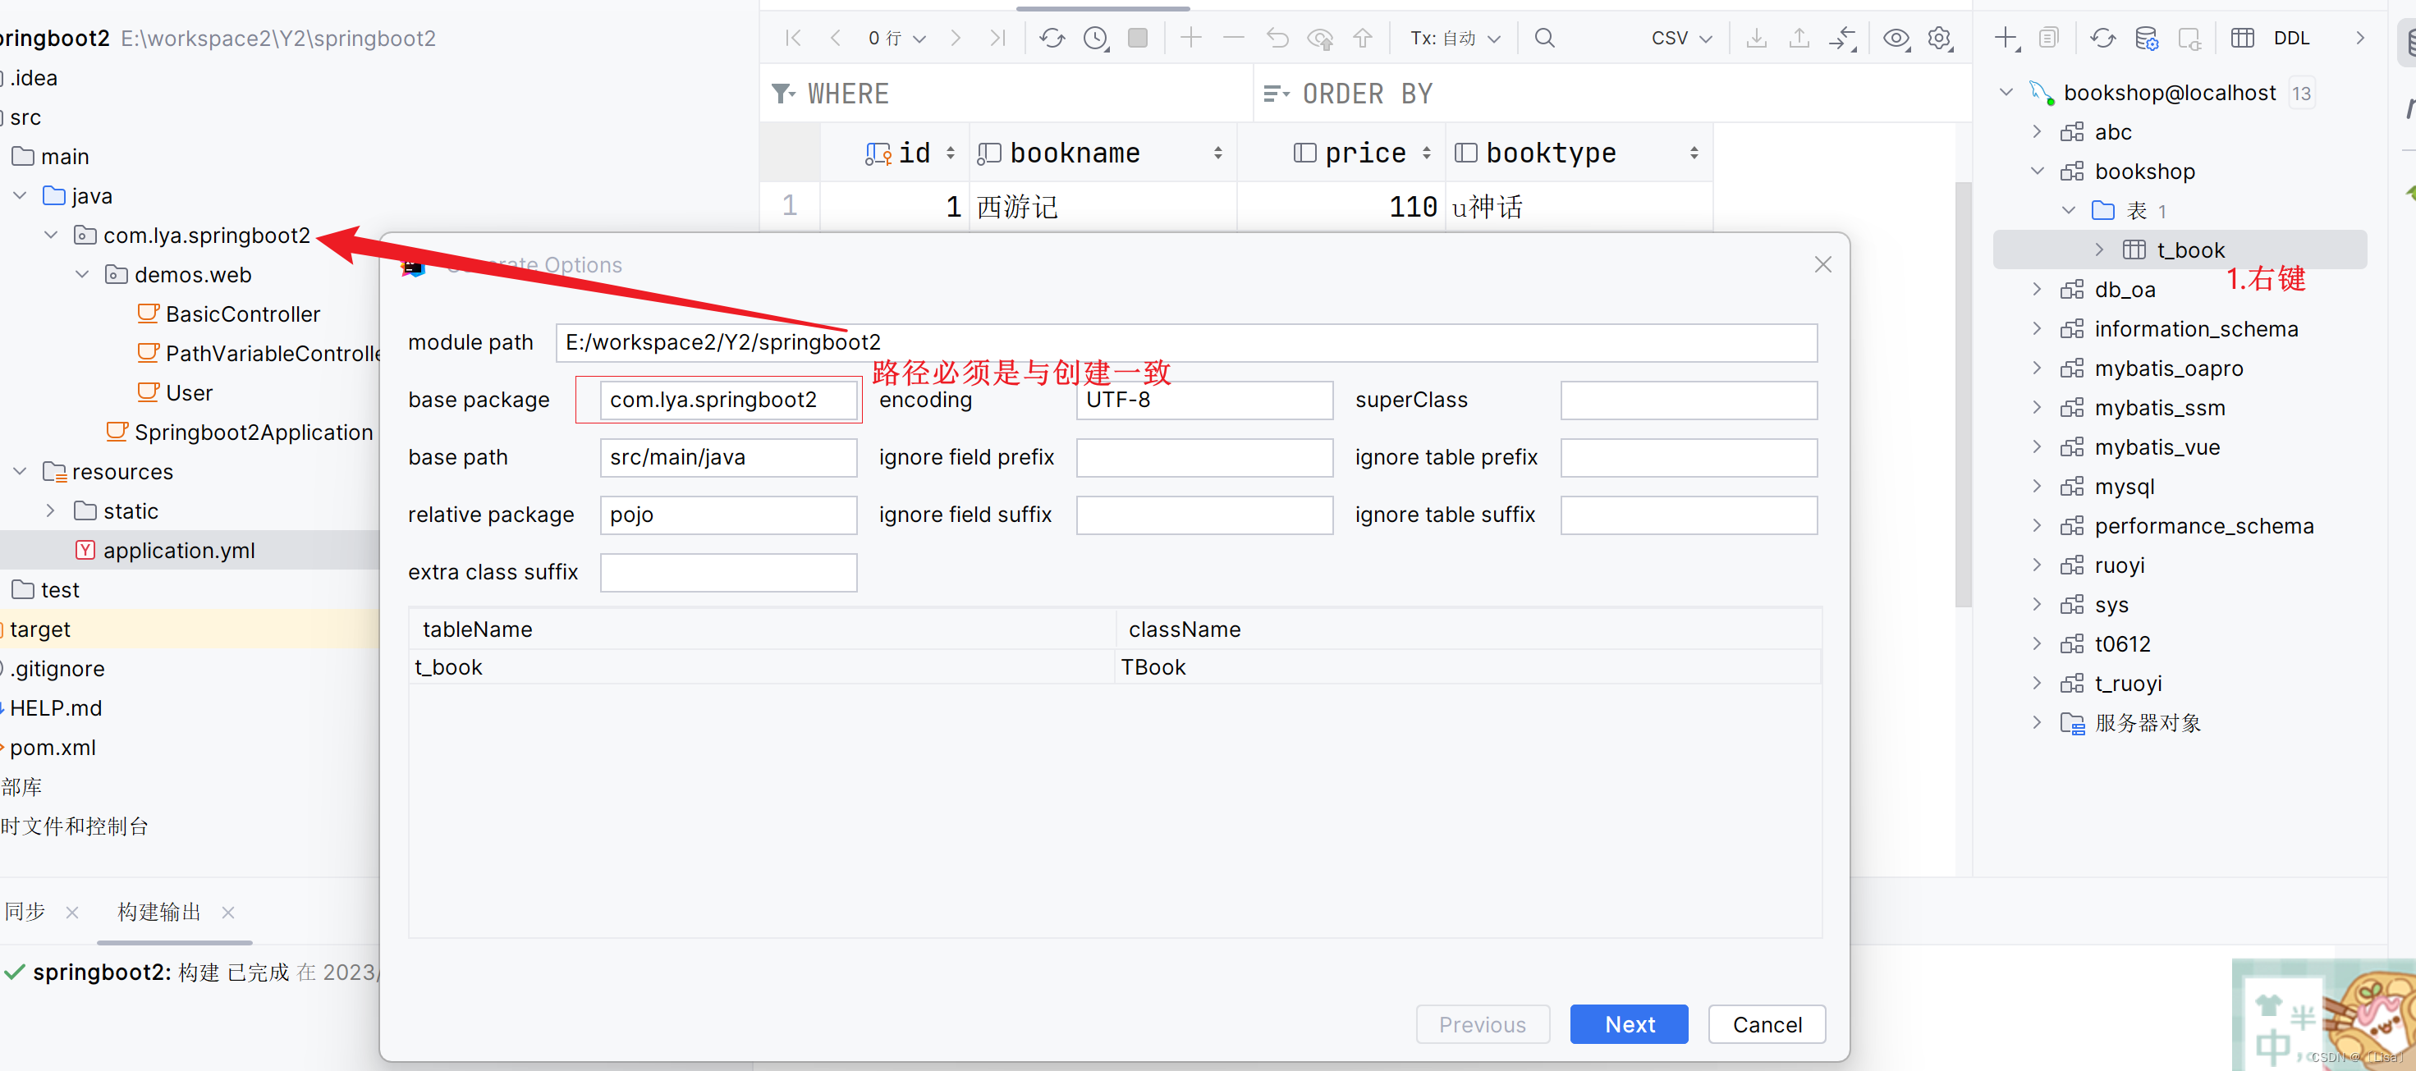Click the undo changes icon
Image resolution: width=2416 pixels, height=1071 pixels.
click(1277, 38)
